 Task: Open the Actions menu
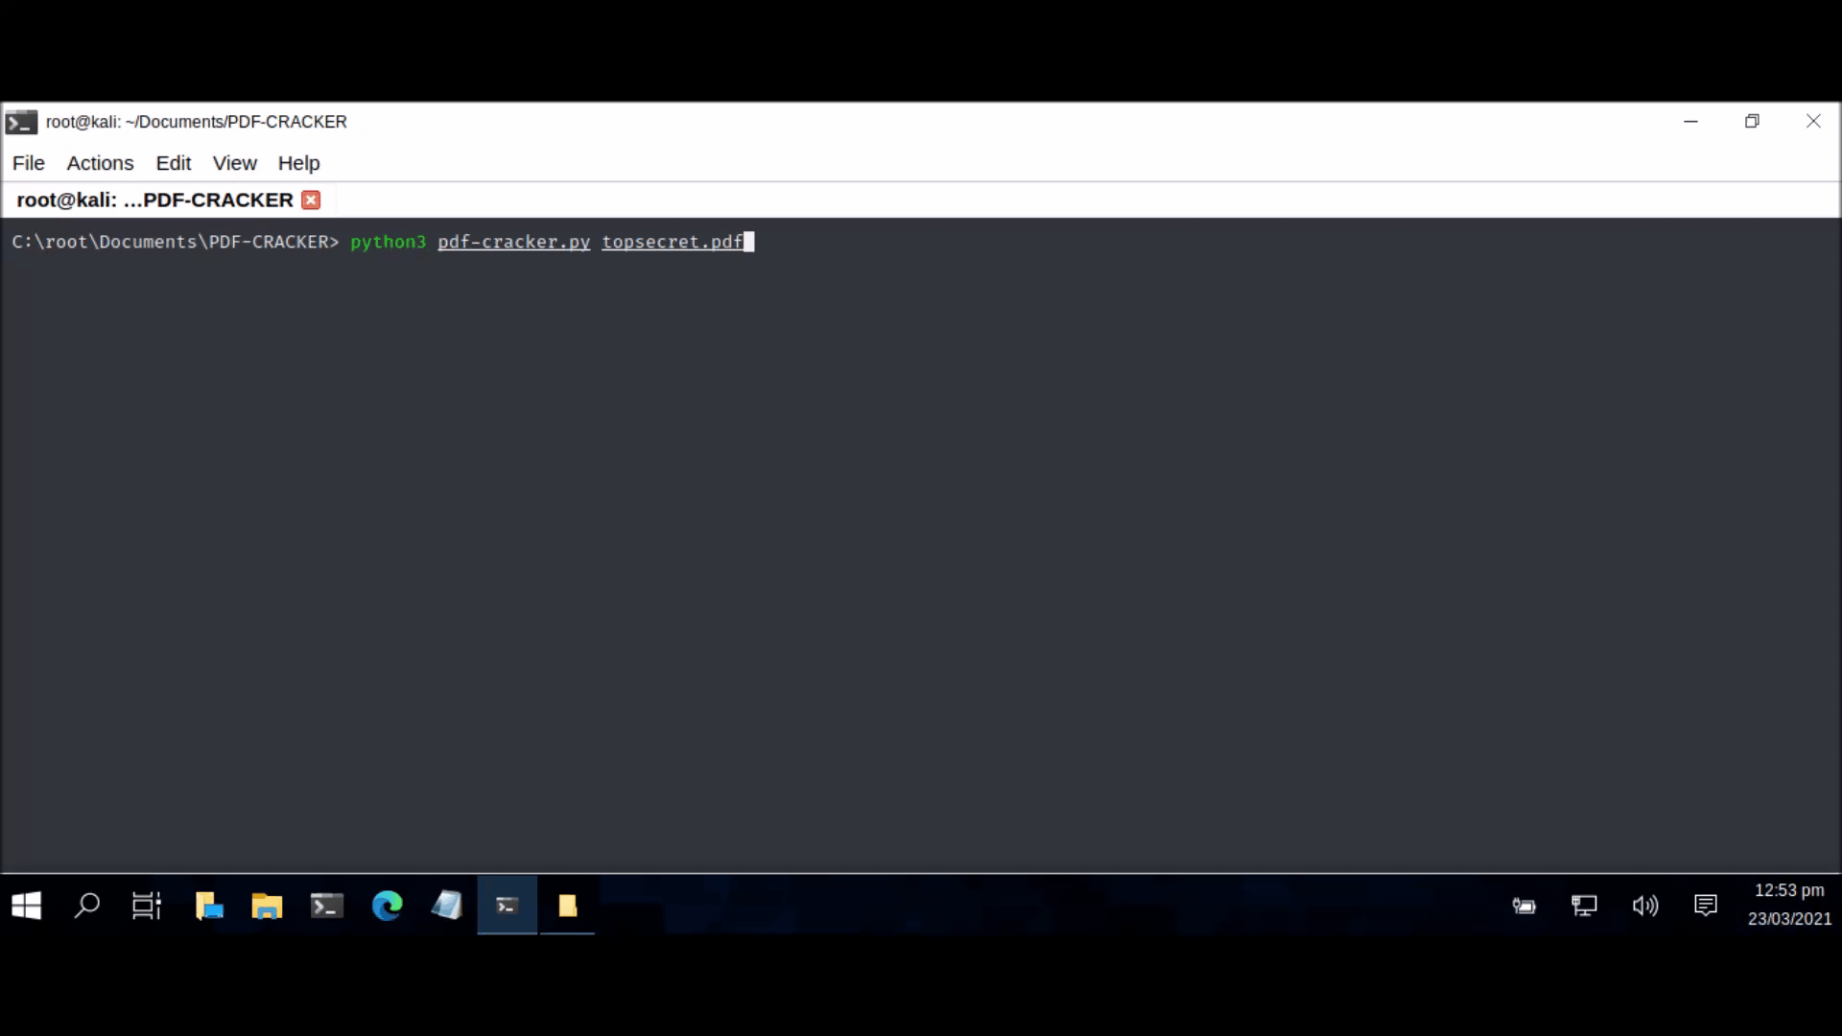(x=100, y=163)
